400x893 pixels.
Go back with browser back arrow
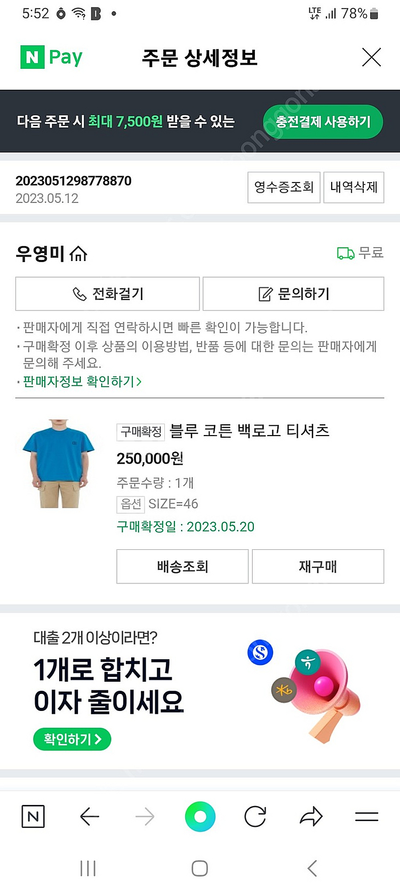point(90,817)
